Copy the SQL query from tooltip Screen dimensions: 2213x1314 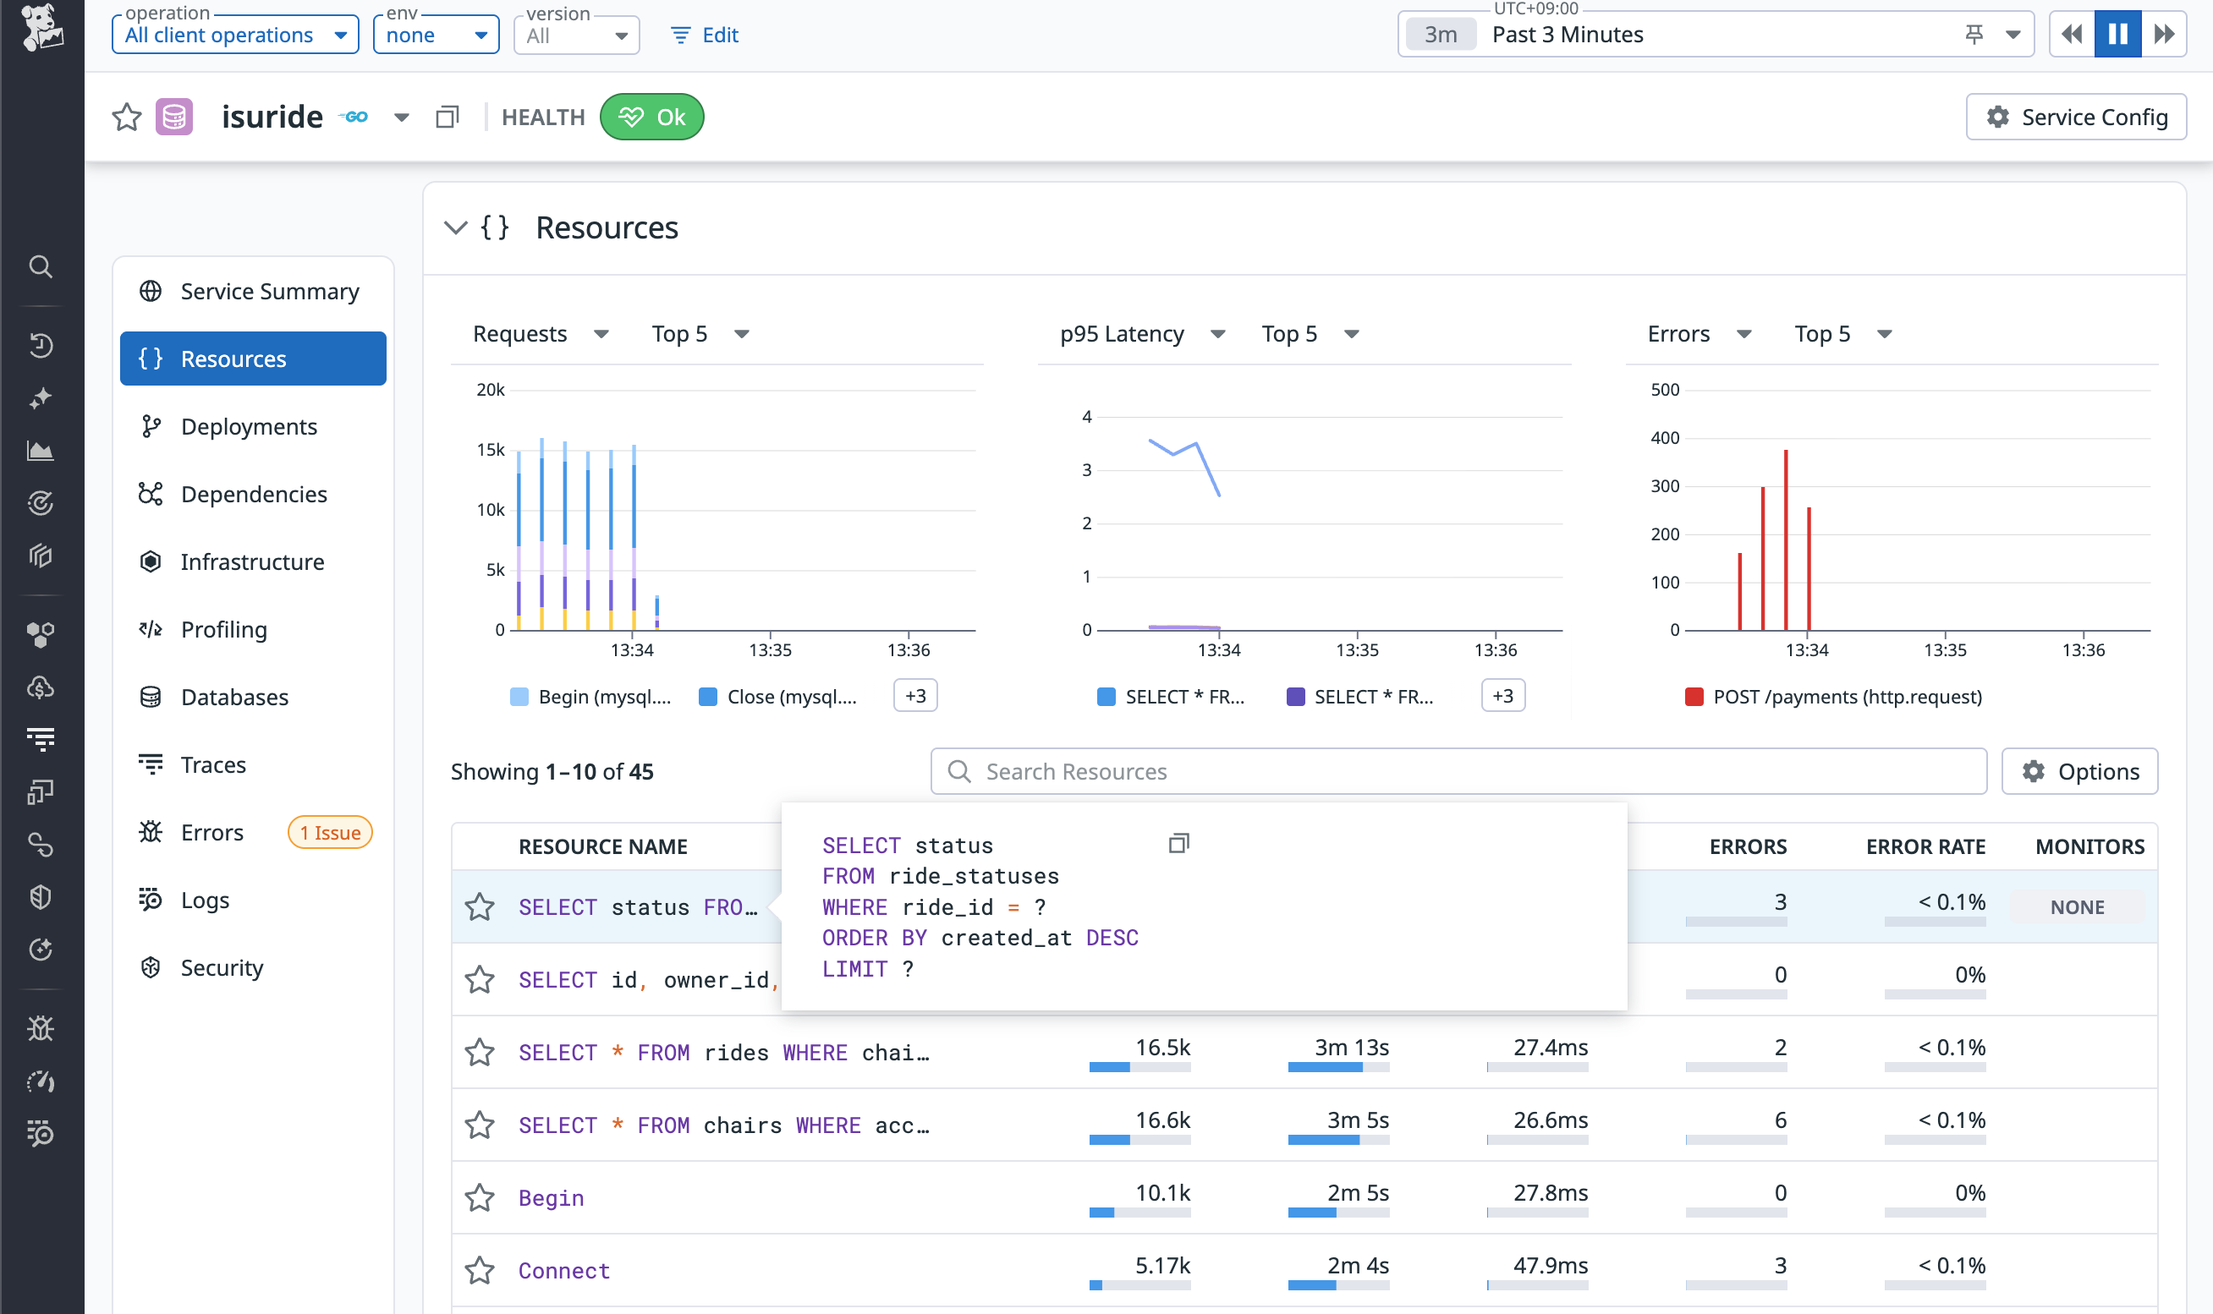1178,843
